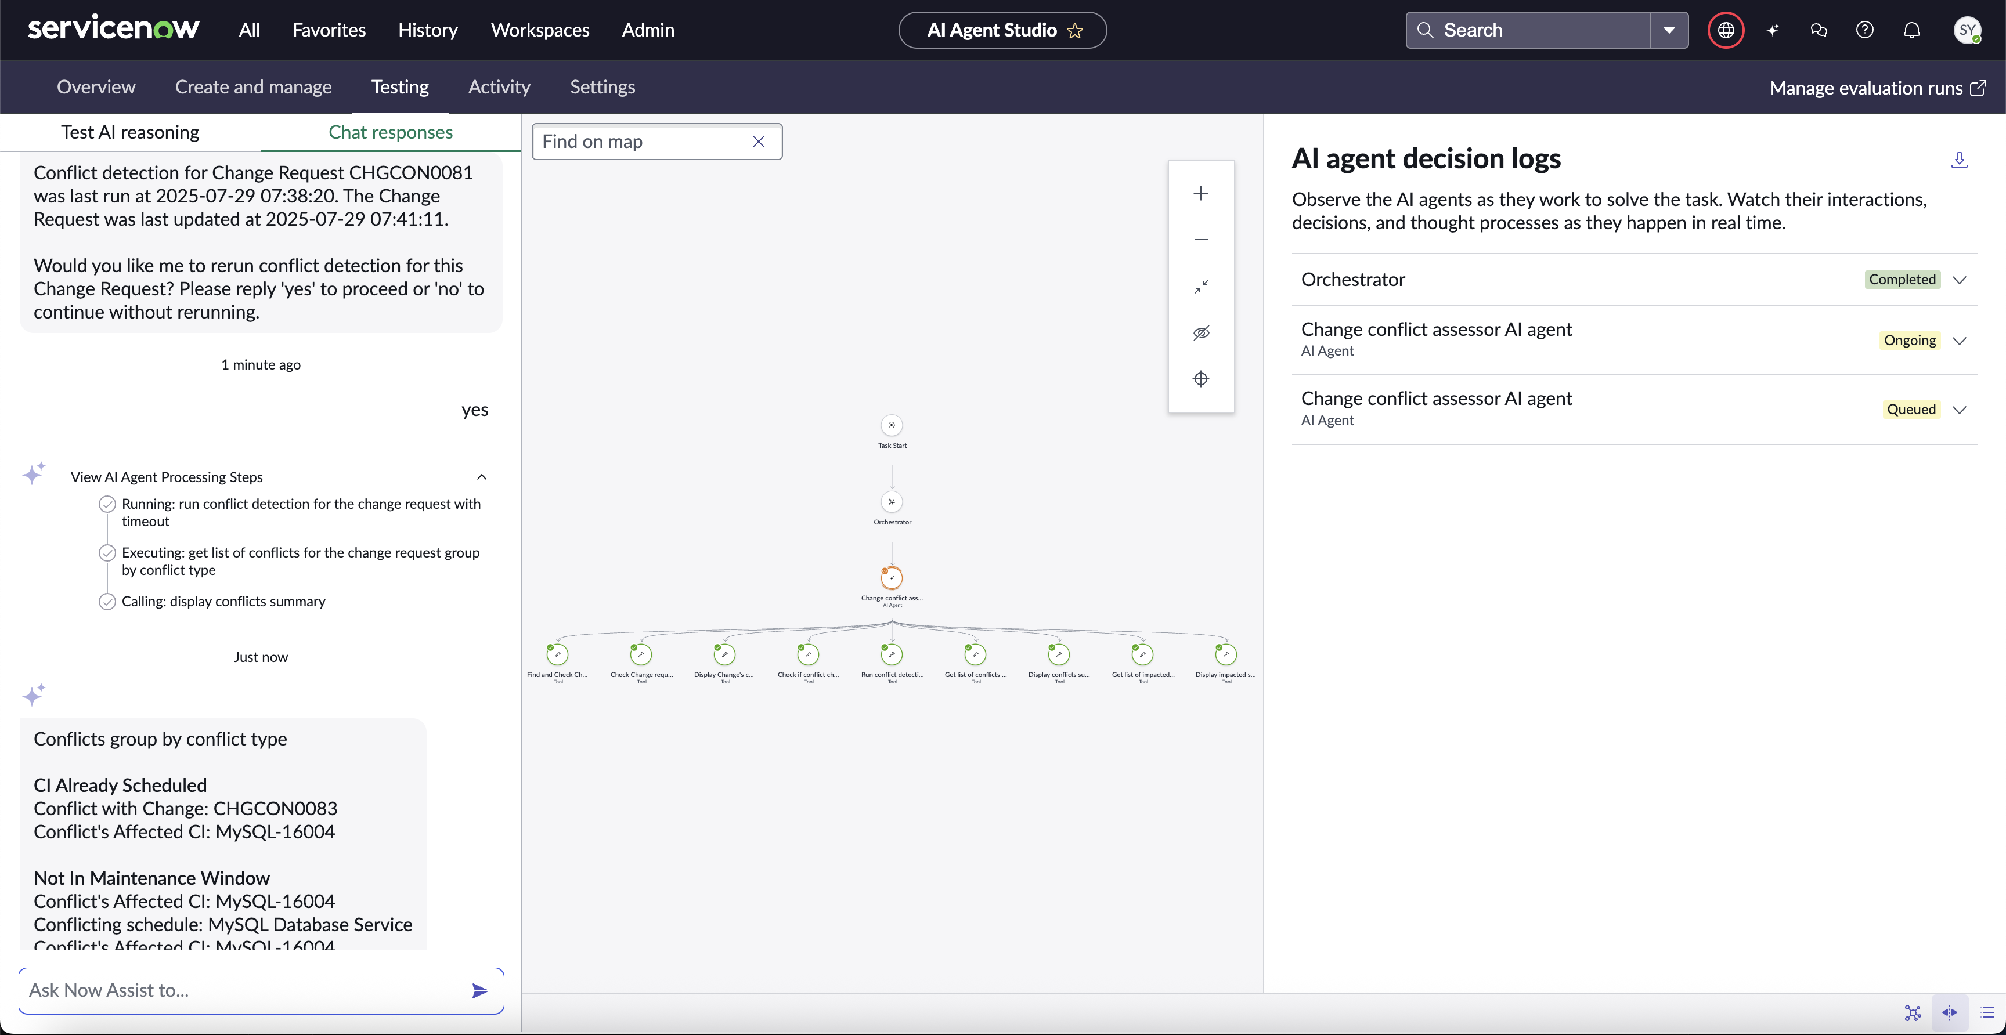Select the Get list of conflicts tool node
This screenshot has width=2006, height=1035.
(976, 654)
